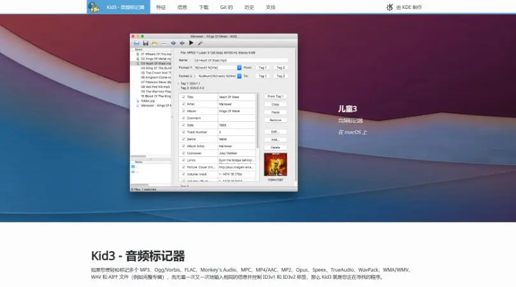This screenshot has width=516, height=287.
Task: Toggle the Artist field checkbox
Action: [x=183, y=104]
